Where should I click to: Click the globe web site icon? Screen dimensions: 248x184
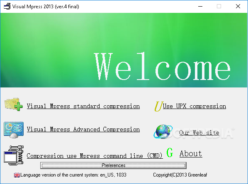tap(163, 131)
